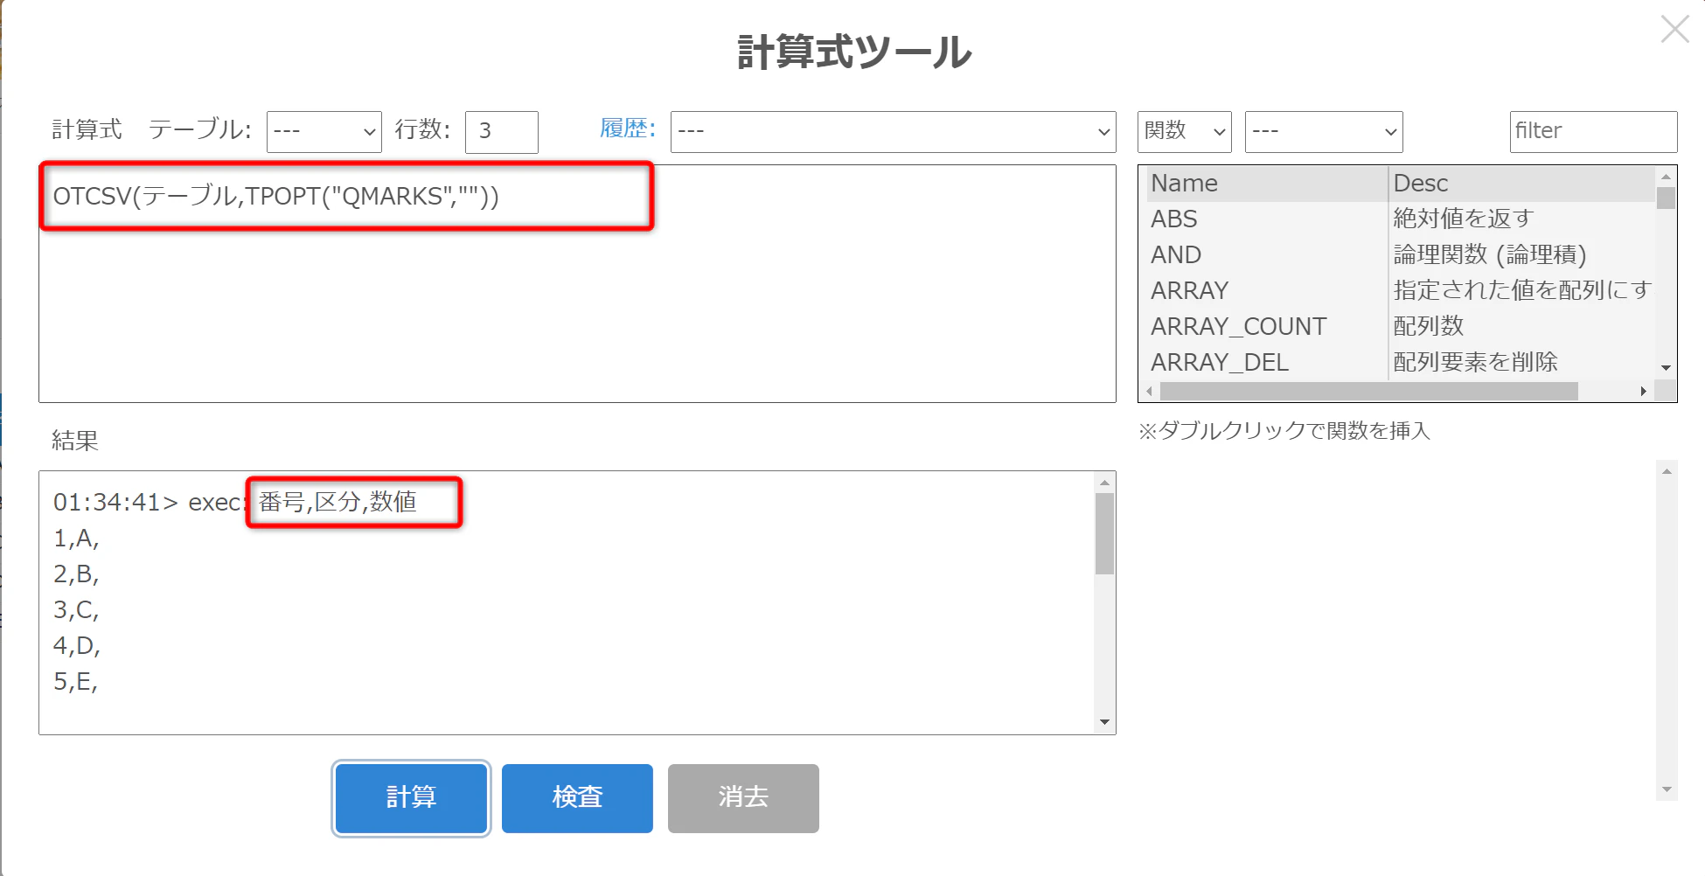Click the result line "5,E,"

pos(75,682)
